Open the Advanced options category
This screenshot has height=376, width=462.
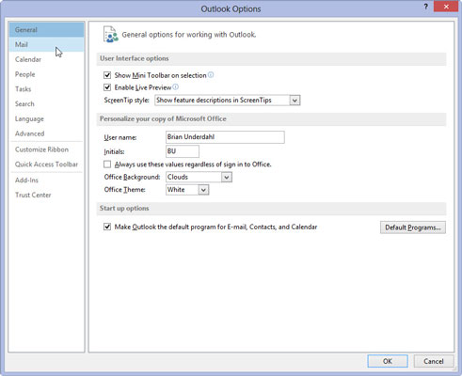(x=46, y=133)
